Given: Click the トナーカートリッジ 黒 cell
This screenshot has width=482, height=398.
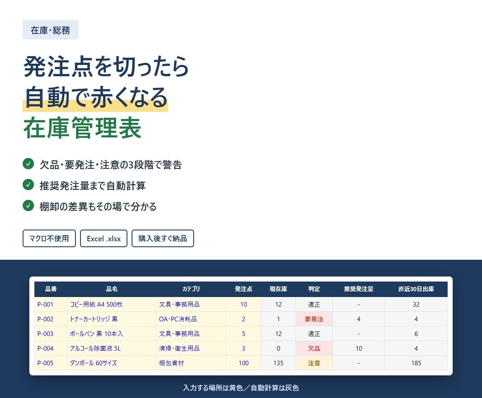Looking at the screenshot, I should [x=111, y=319].
